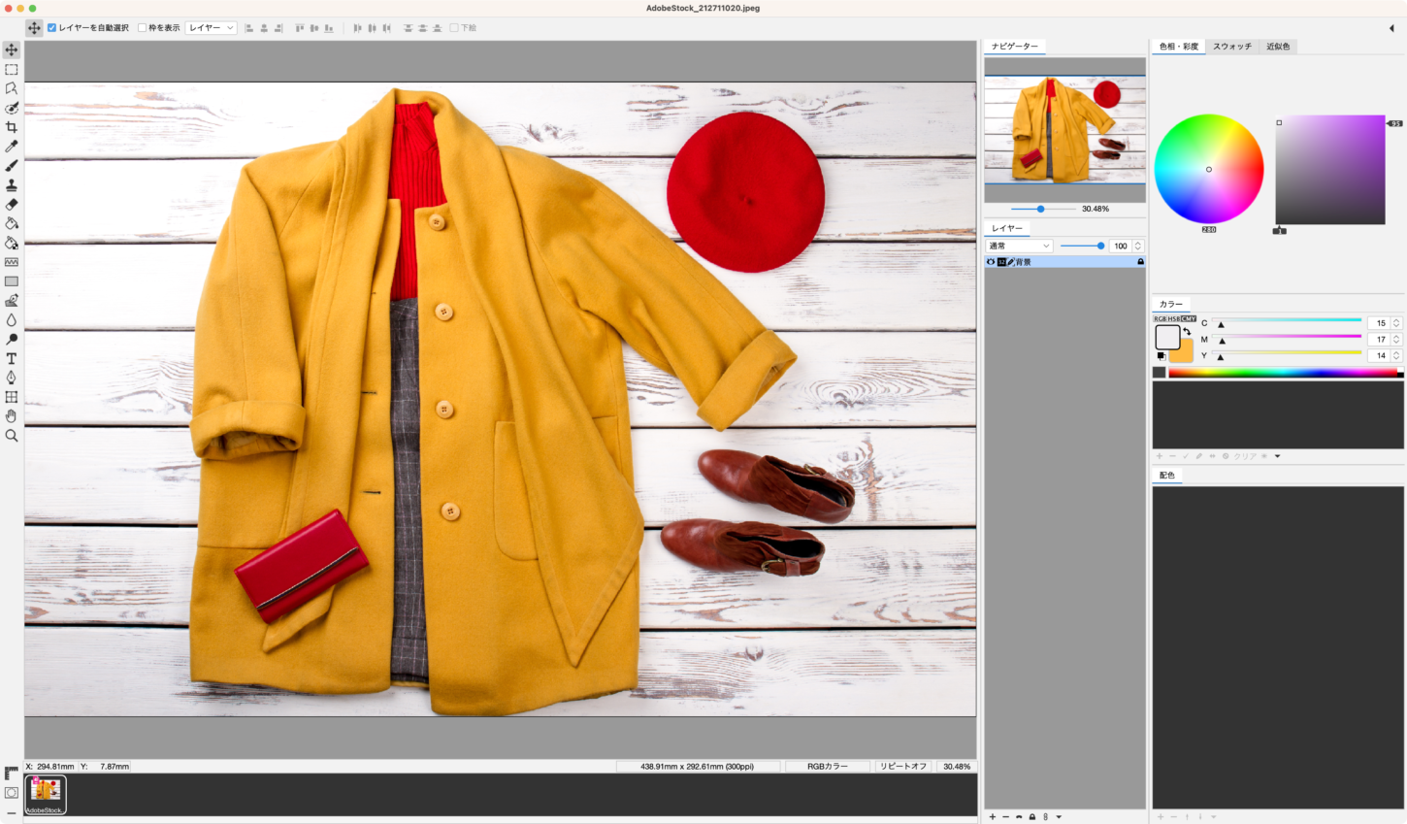Swap foreground and background colors

pos(1187,332)
